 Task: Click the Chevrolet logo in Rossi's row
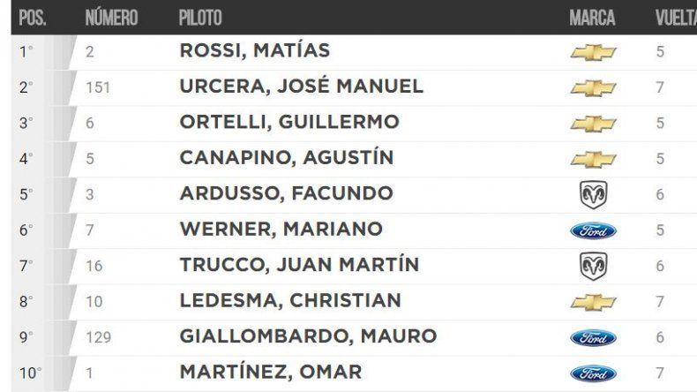point(593,52)
